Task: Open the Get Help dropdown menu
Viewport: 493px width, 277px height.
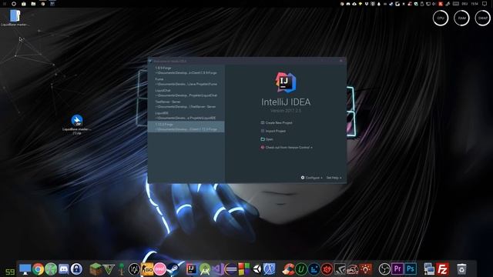Action: point(334,178)
